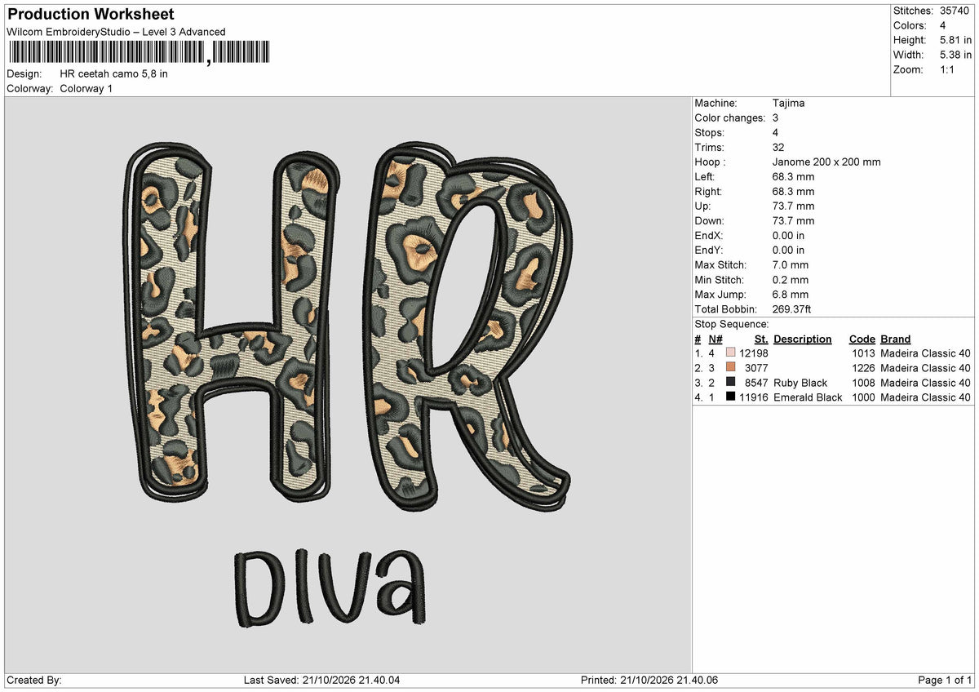The height and width of the screenshot is (692, 979).
Task: Click the Ruby Black thread color swatch
Action: [730, 383]
